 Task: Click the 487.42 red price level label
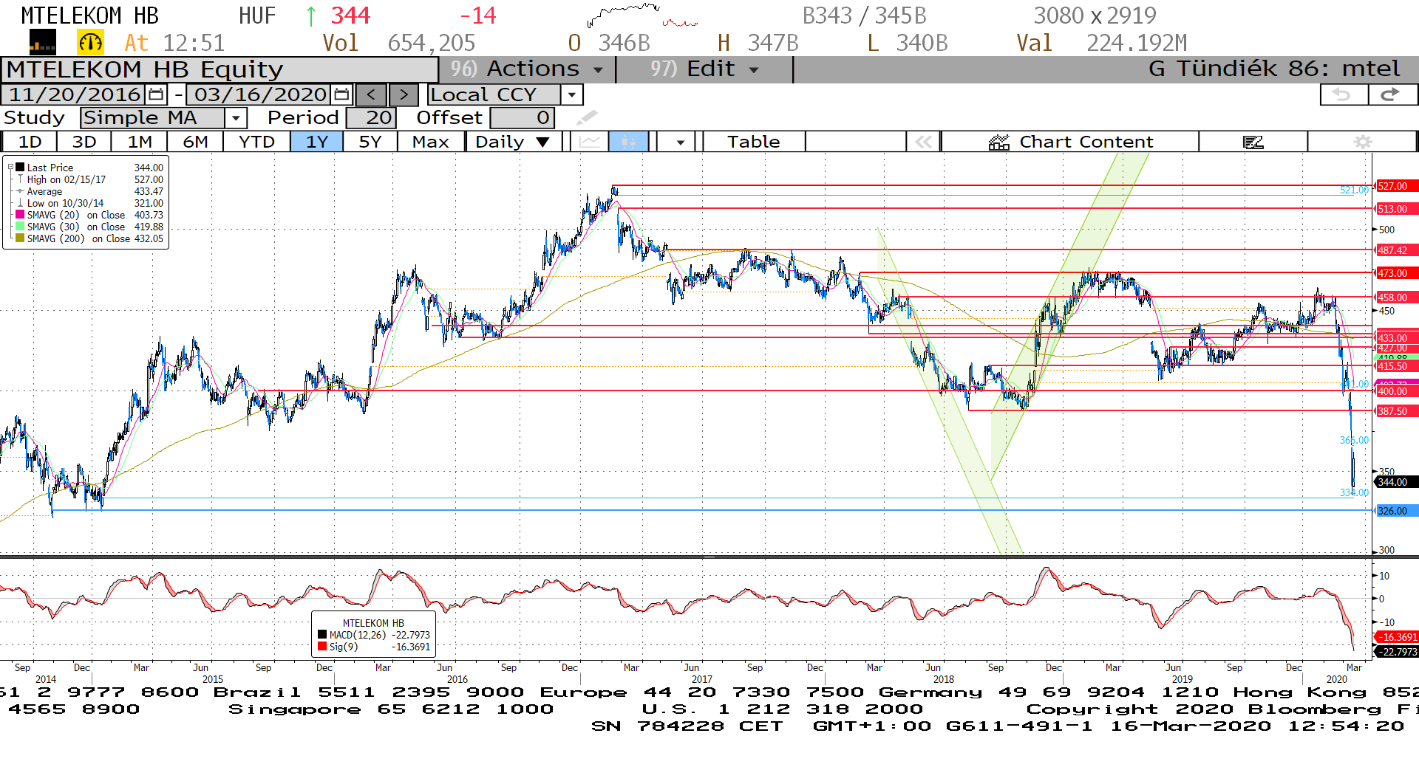pos(1395,250)
